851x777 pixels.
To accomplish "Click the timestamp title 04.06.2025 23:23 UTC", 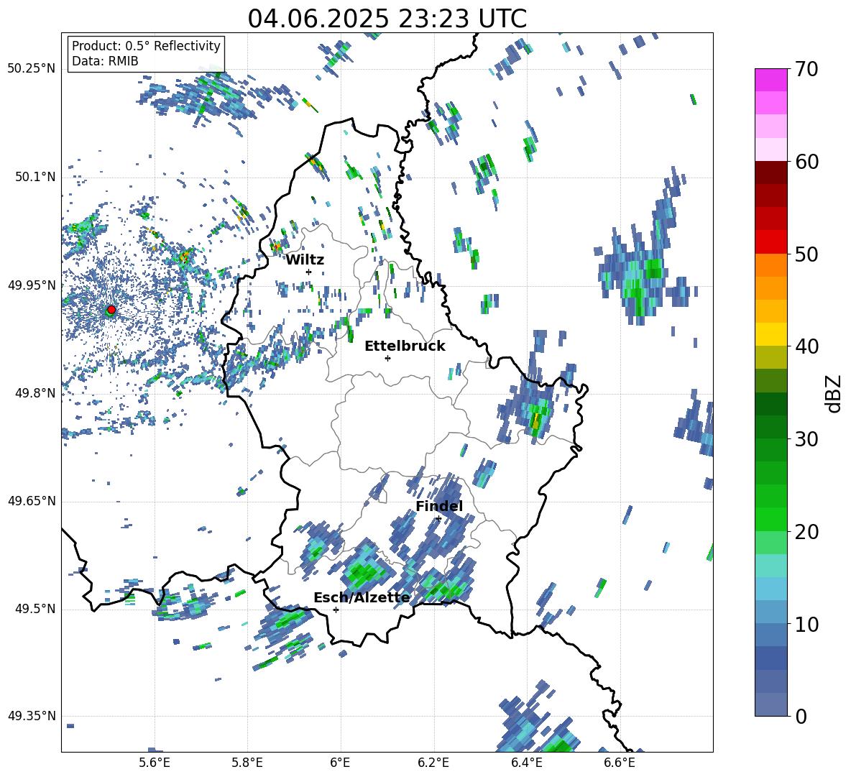I will (x=387, y=19).
